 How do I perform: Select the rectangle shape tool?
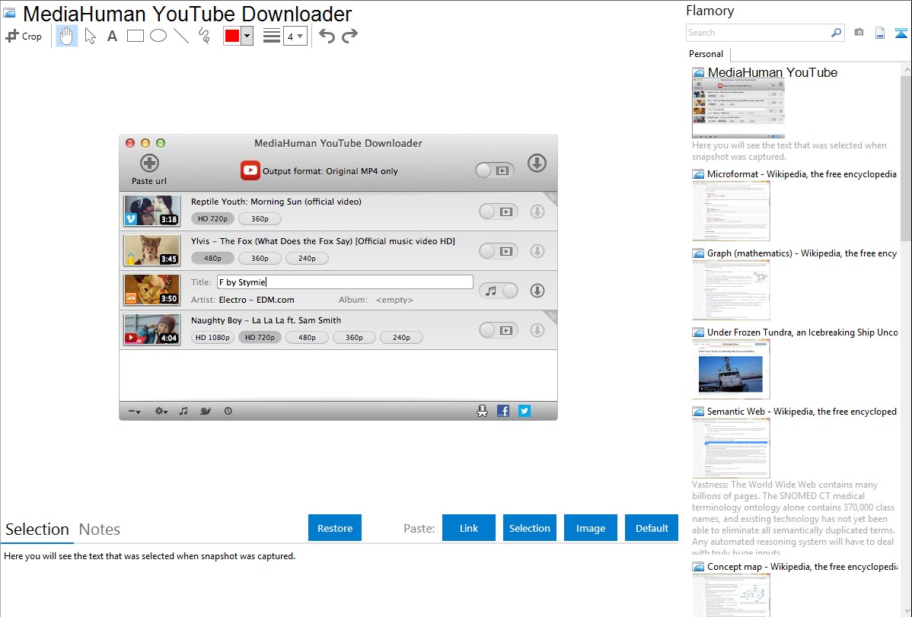point(135,36)
